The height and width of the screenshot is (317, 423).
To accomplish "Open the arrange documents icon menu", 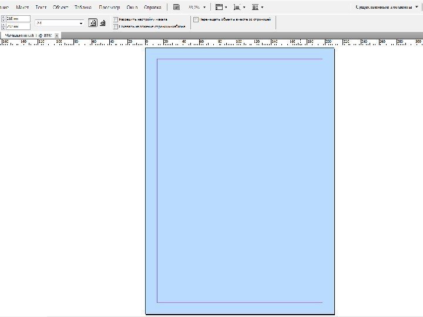I will tap(257, 7).
